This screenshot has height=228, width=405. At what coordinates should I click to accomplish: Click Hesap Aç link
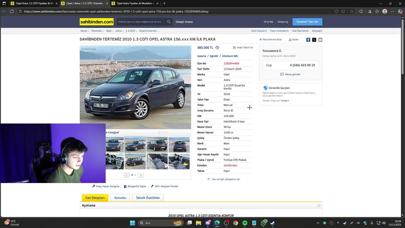(x=283, y=22)
